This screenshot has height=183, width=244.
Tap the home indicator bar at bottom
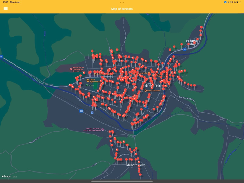[x=122, y=181]
